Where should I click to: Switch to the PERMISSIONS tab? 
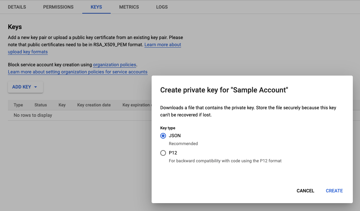58,7
